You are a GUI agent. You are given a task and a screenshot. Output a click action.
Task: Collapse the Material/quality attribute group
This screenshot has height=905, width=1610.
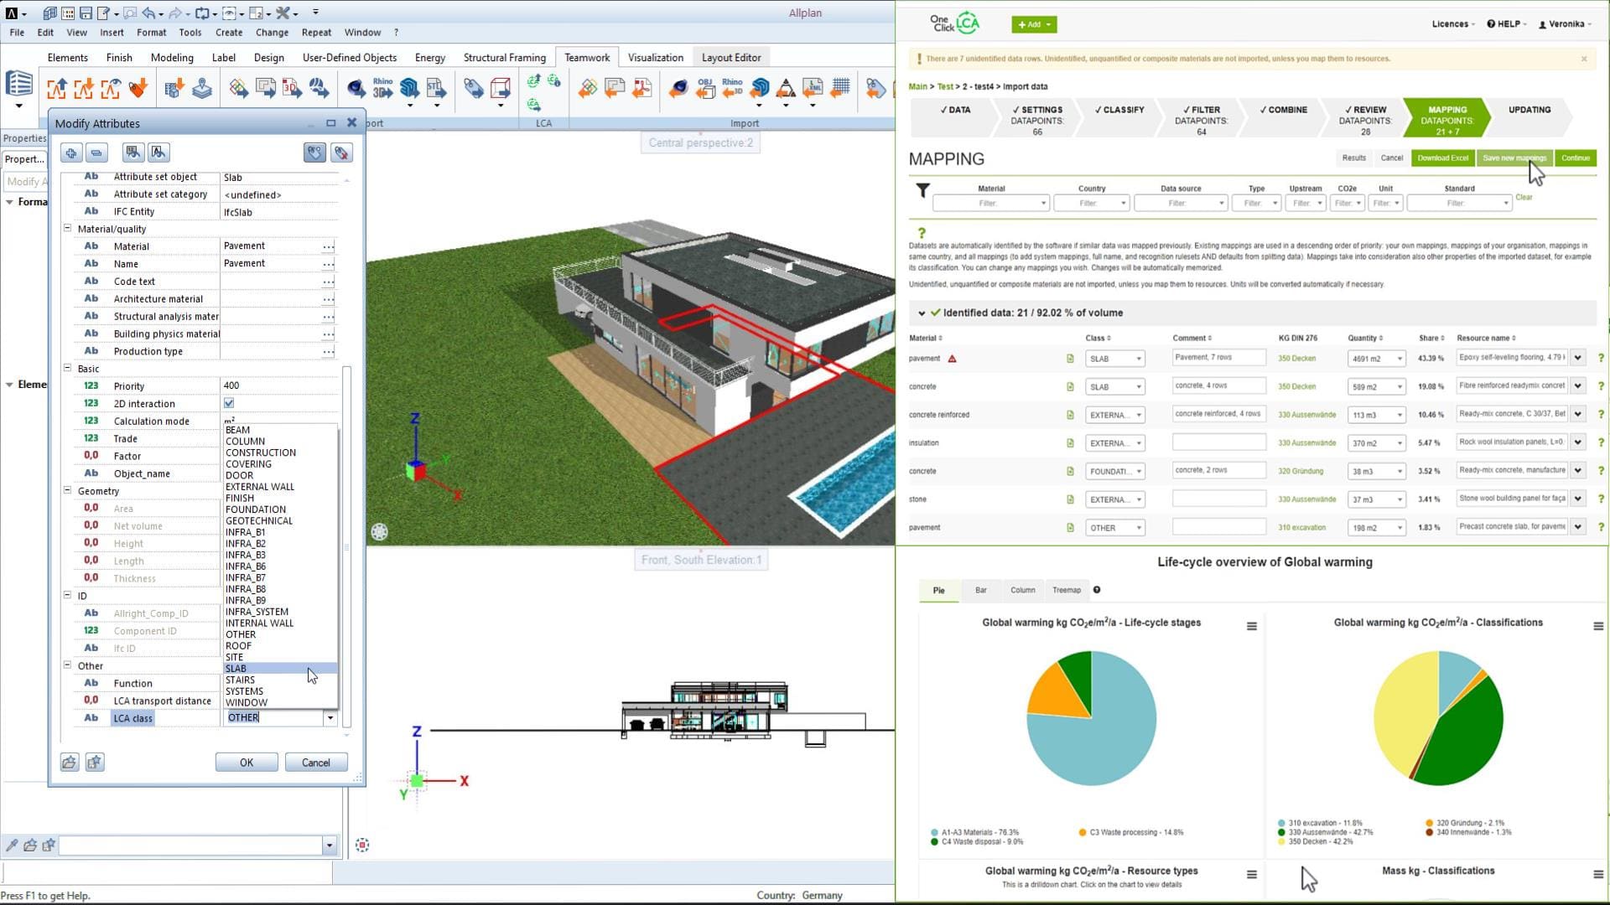tap(68, 228)
